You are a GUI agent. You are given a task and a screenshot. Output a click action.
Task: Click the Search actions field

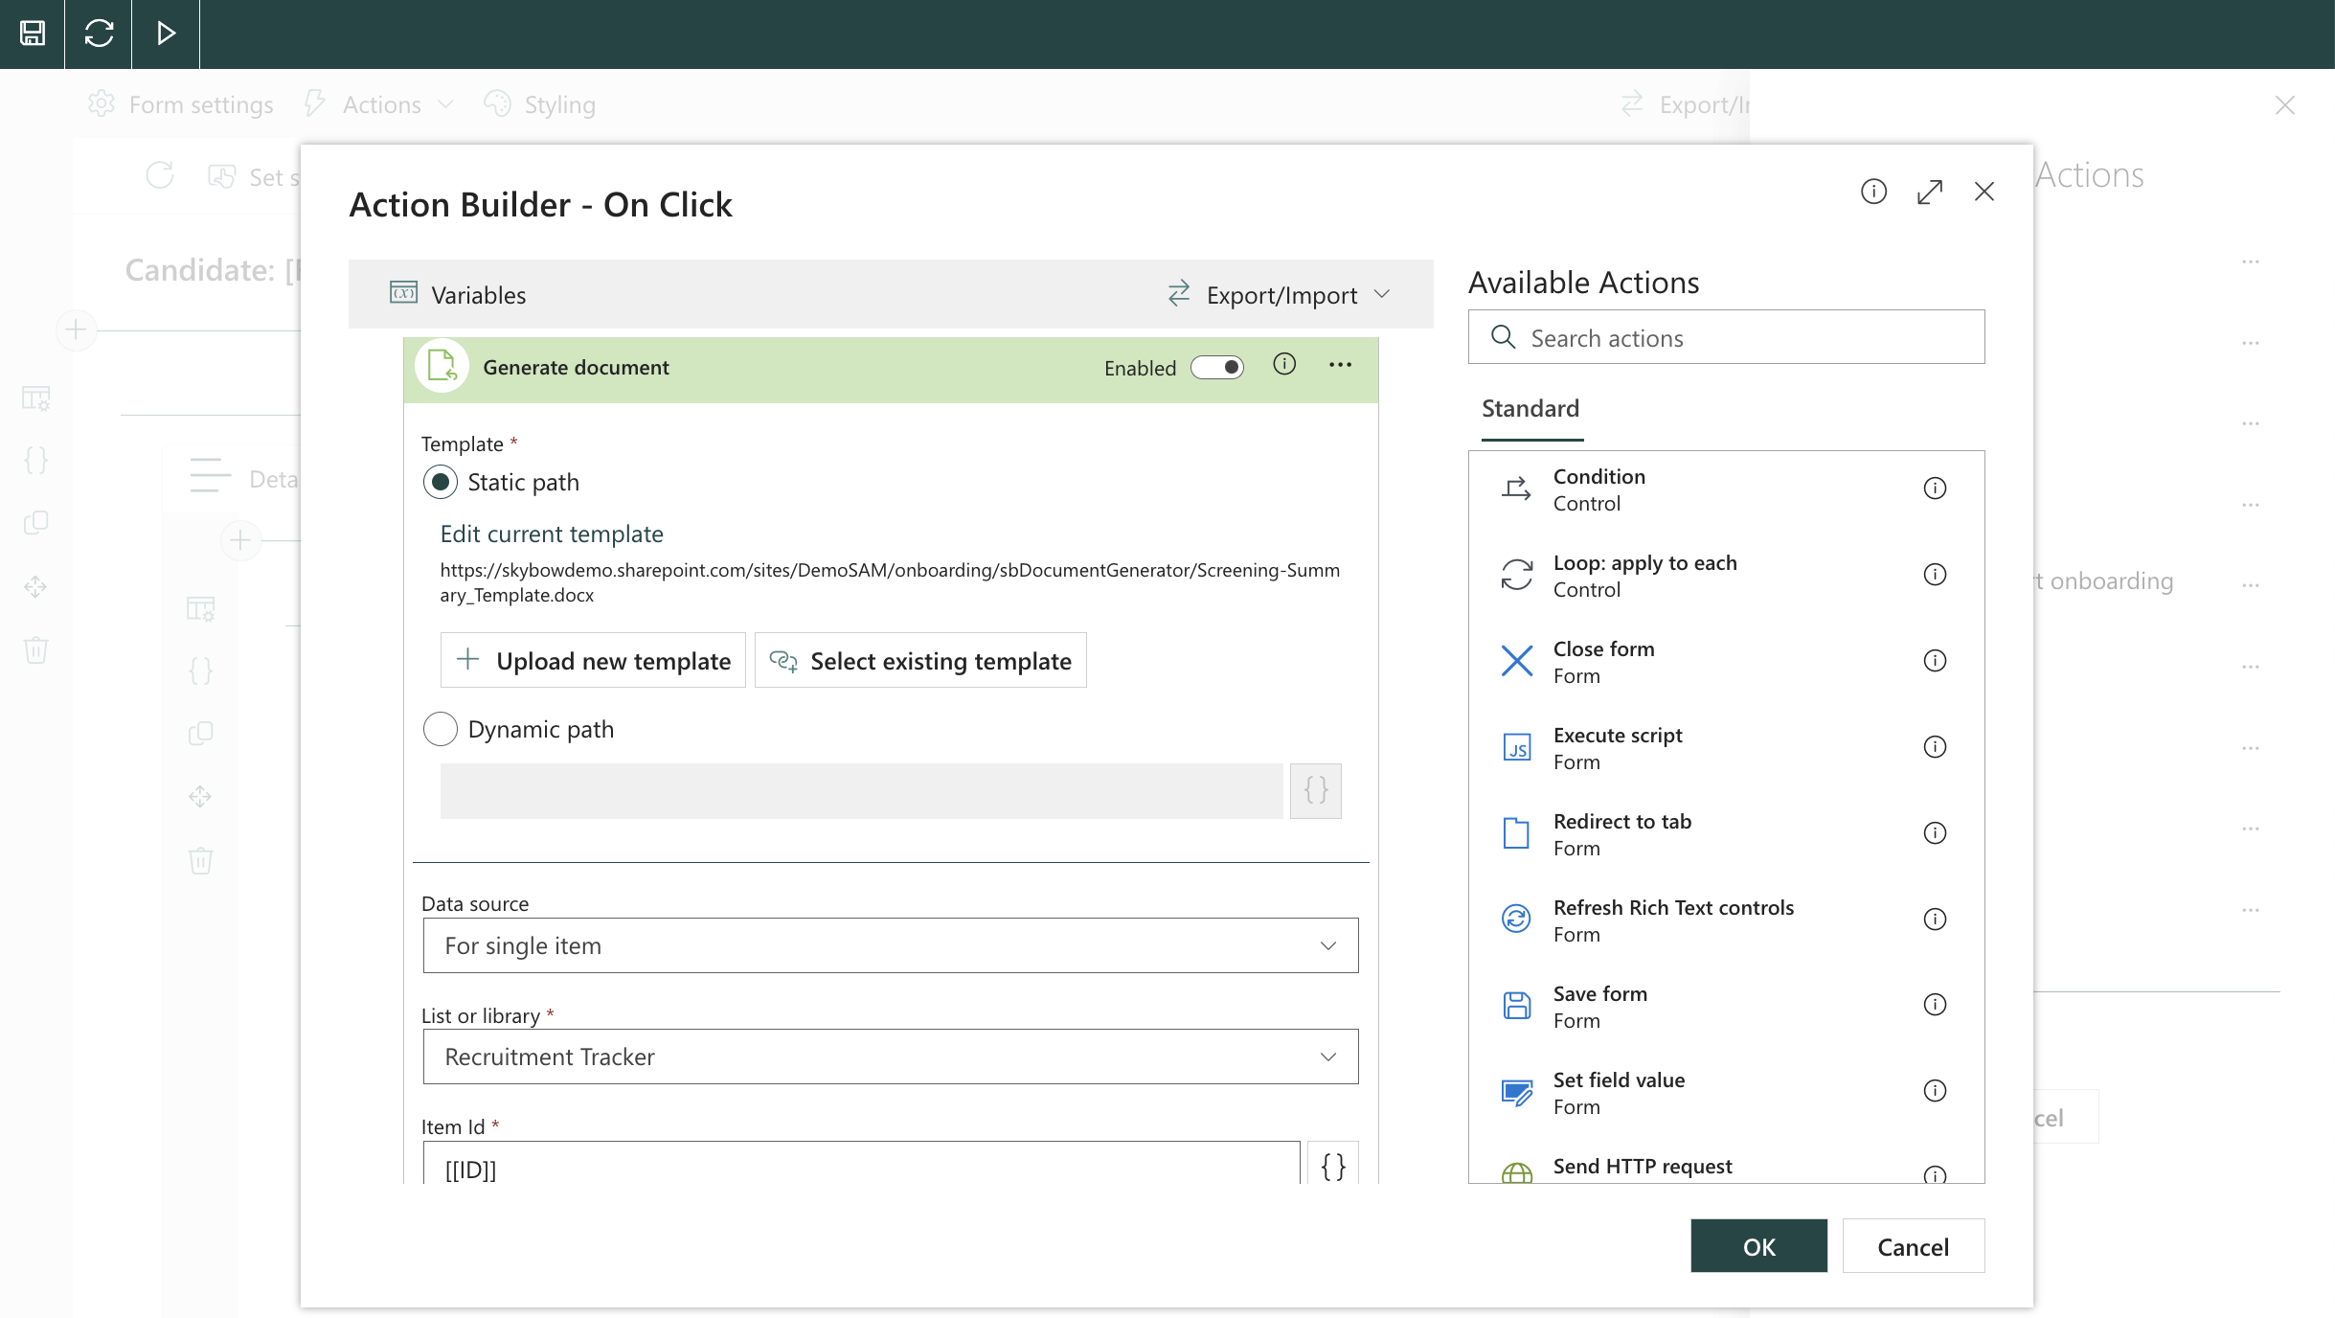[x=1726, y=337]
